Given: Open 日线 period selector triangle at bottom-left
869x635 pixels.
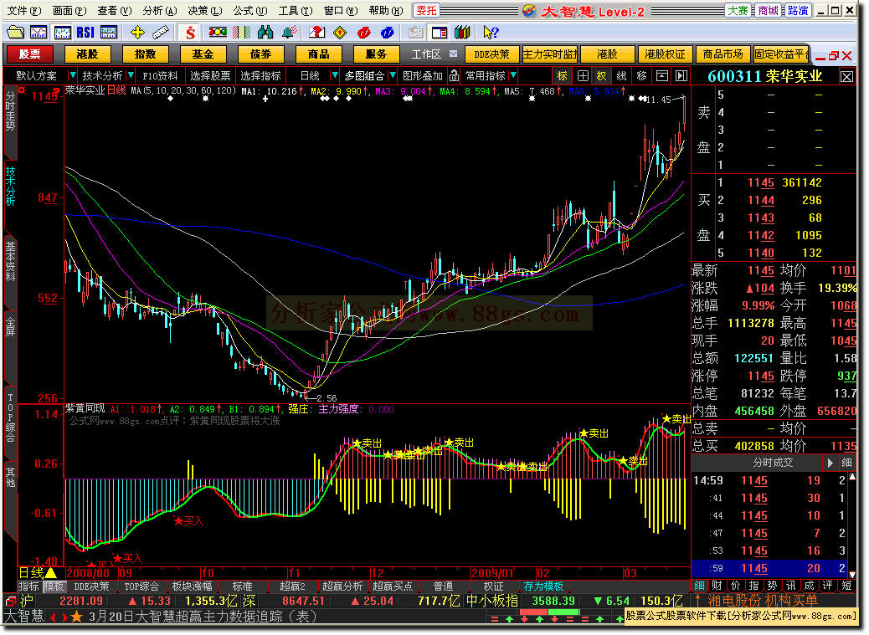Looking at the screenshot, I should (x=50, y=573).
